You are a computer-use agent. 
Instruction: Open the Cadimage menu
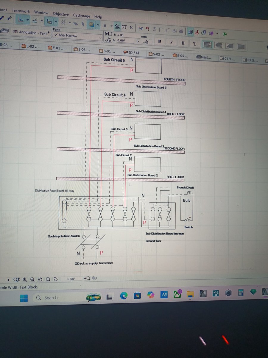click(x=81, y=16)
